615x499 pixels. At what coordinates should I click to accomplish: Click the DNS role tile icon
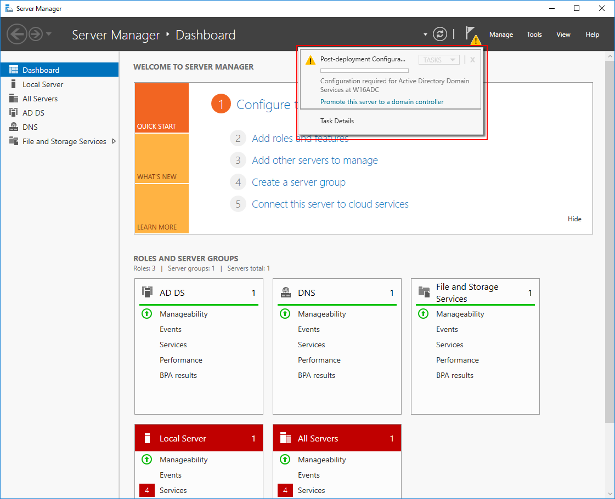(x=285, y=292)
